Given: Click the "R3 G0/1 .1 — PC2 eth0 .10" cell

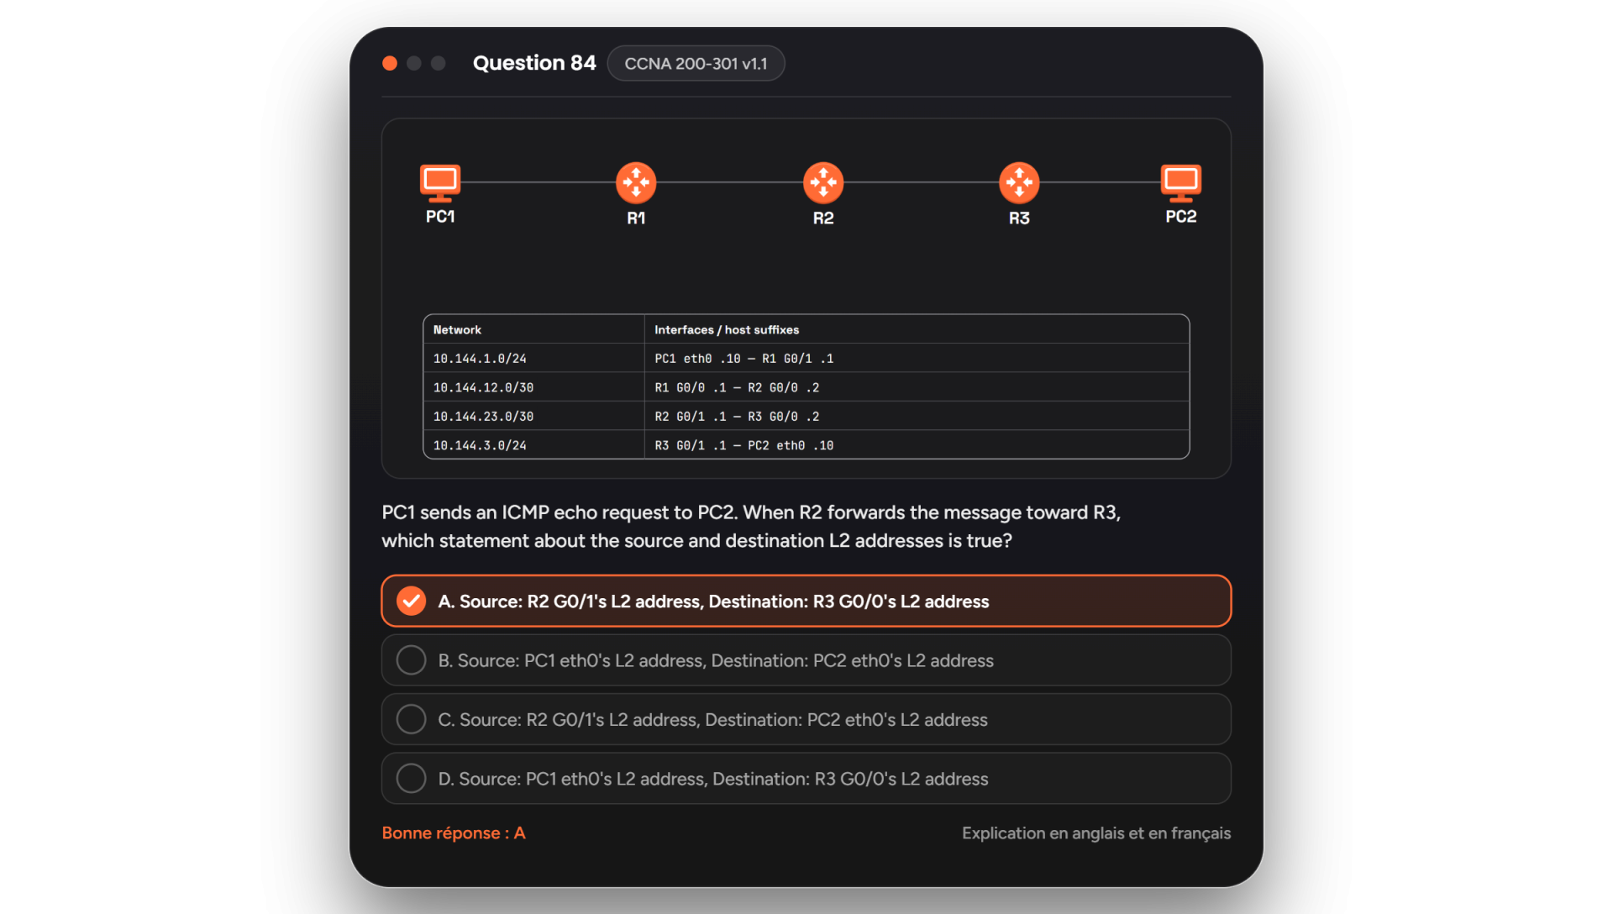Looking at the screenshot, I should [917, 445].
